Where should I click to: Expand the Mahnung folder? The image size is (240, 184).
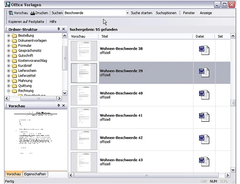click(8, 81)
